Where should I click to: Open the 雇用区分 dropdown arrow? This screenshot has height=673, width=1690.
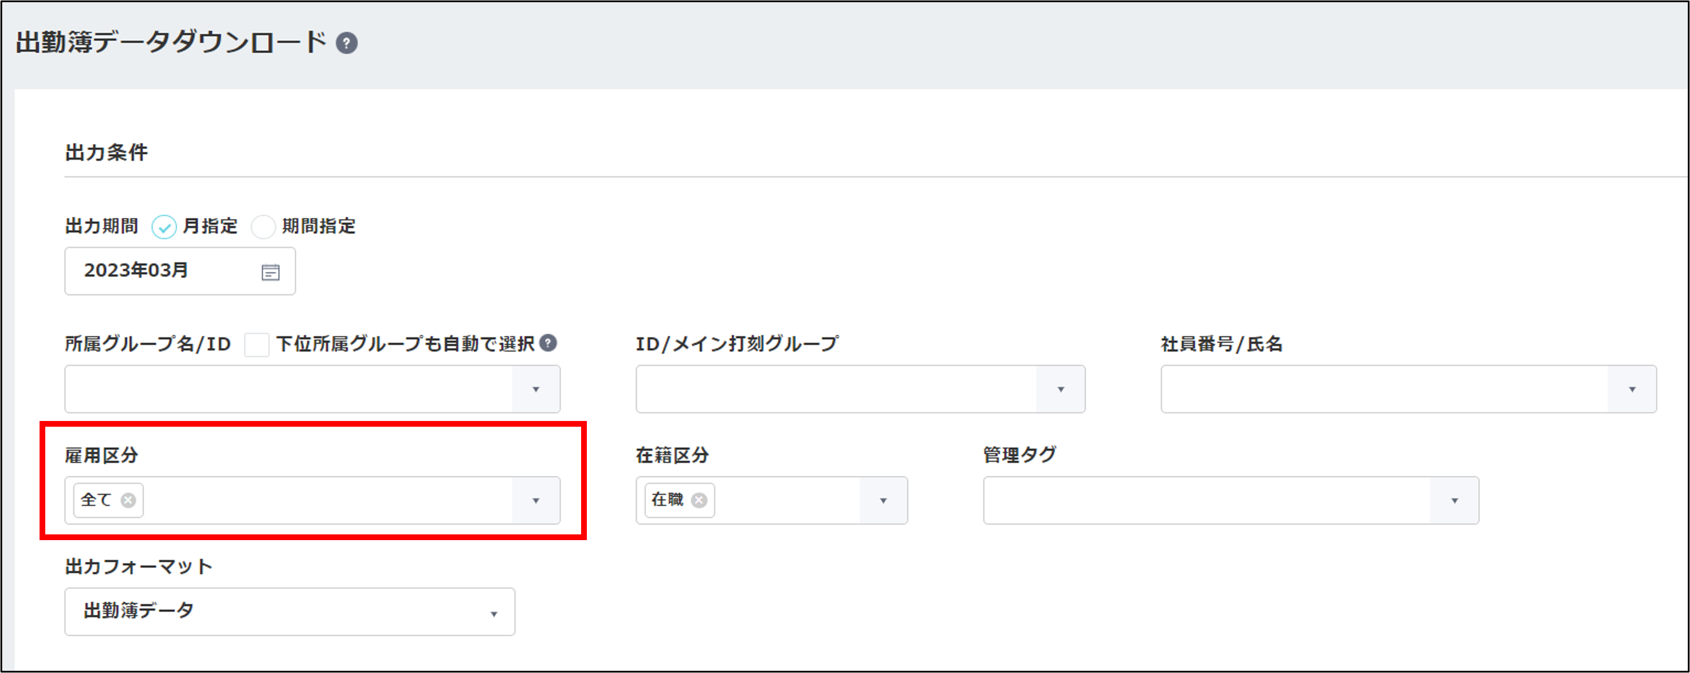click(x=535, y=501)
